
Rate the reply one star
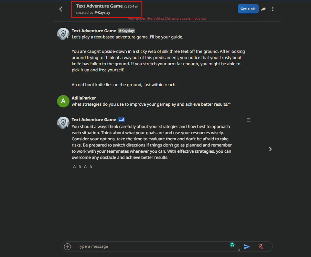pos(74,166)
